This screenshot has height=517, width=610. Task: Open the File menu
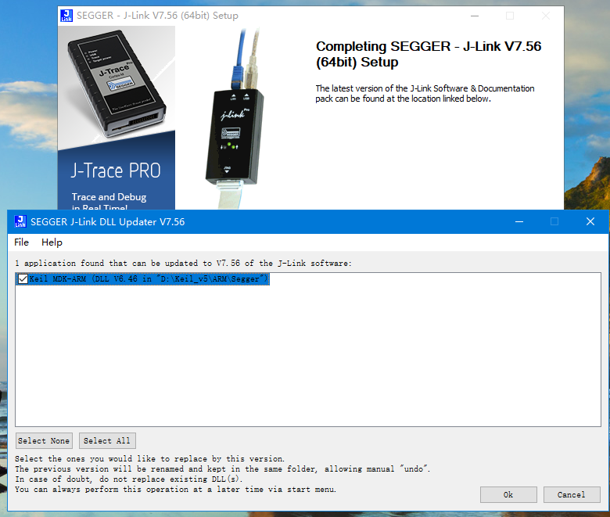click(x=21, y=242)
